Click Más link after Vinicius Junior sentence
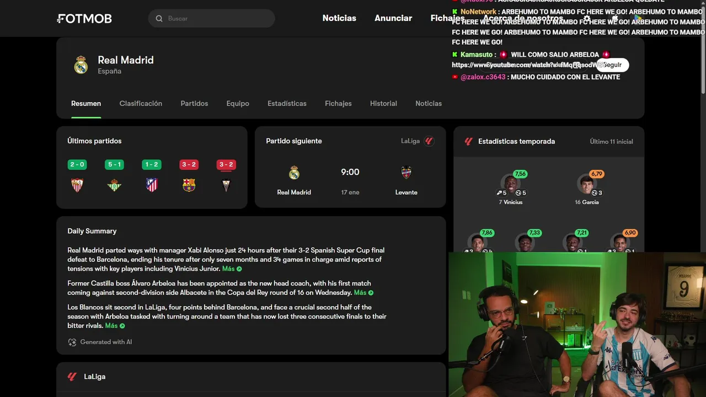The width and height of the screenshot is (706, 397). tap(232, 269)
